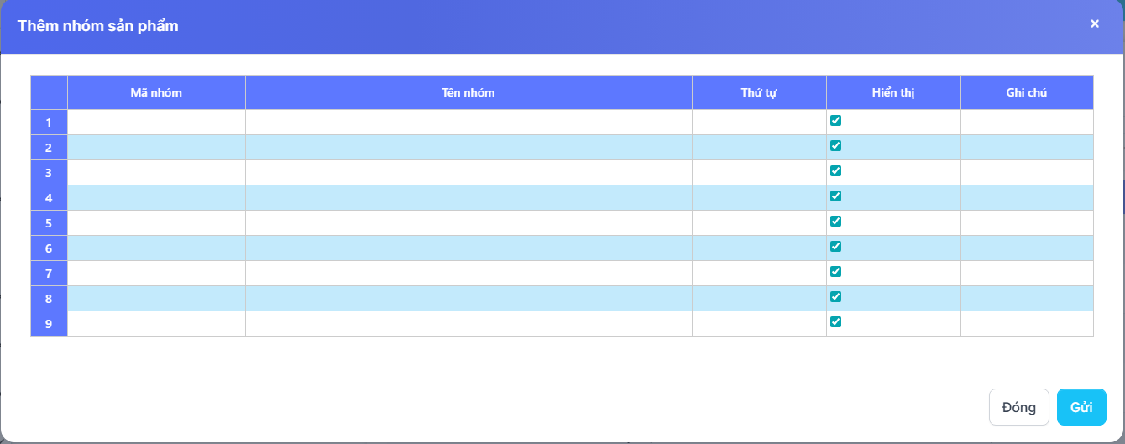
Task: Select the Tên nhóm cell in row 1
Action: (x=468, y=123)
